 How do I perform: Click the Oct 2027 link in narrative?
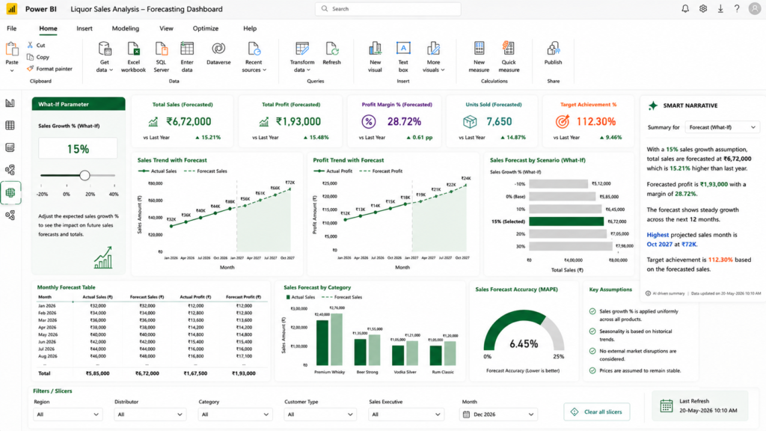coord(660,245)
